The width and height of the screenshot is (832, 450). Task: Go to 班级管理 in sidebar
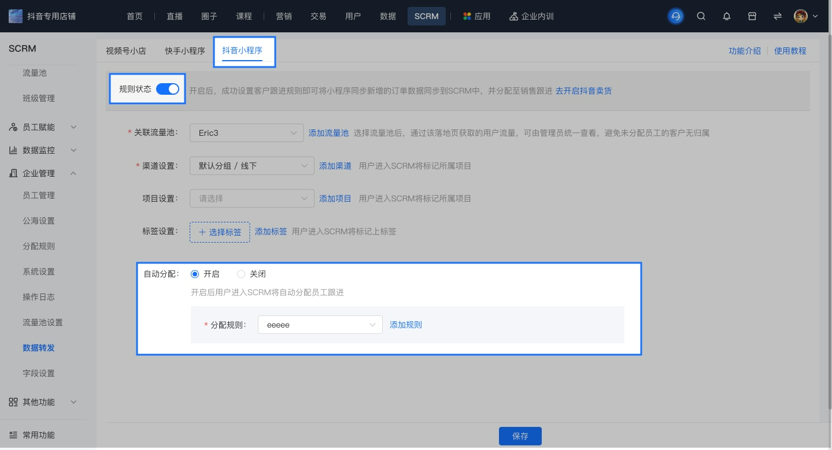coord(39,98)
